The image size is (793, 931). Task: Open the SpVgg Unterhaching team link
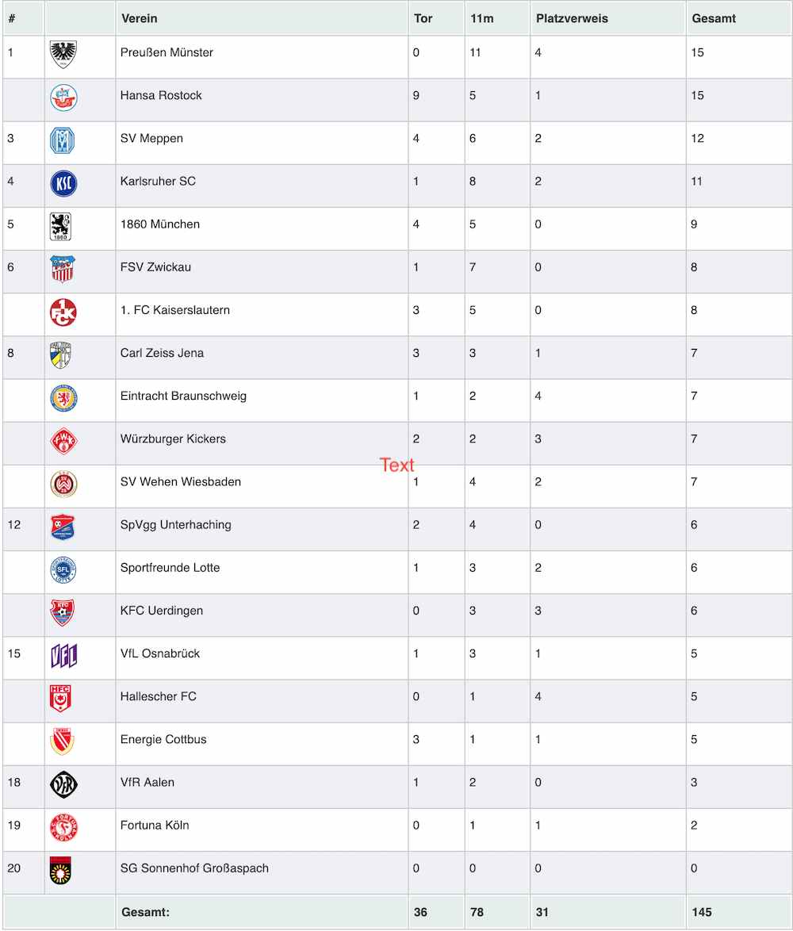(x=176, y=525)
